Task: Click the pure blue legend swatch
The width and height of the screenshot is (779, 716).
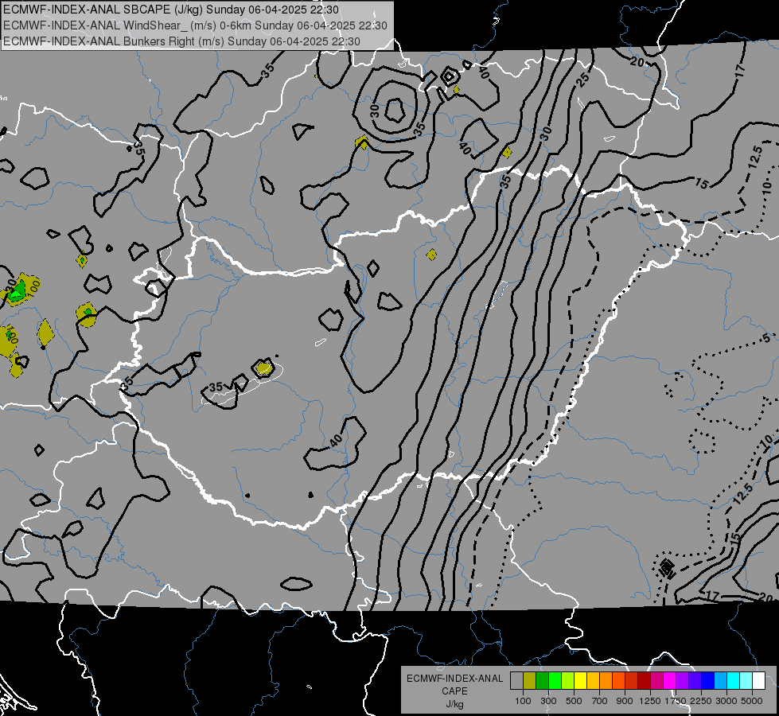Action: click(x=708, y=680)
